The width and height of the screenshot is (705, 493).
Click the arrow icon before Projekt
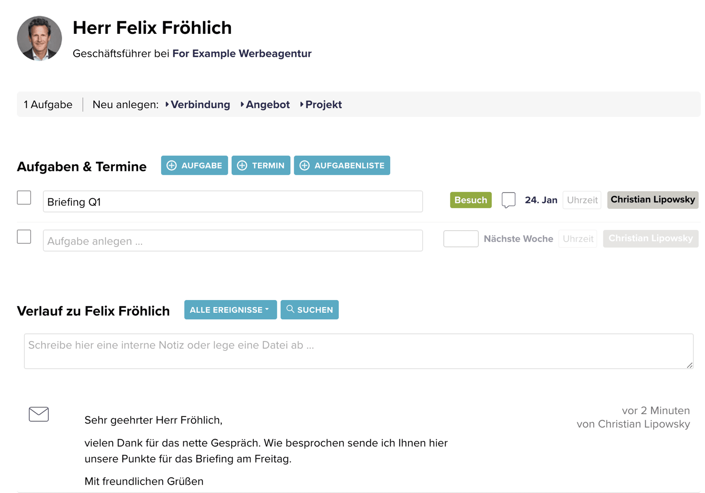pyautogui.click(x=301, y=105)
